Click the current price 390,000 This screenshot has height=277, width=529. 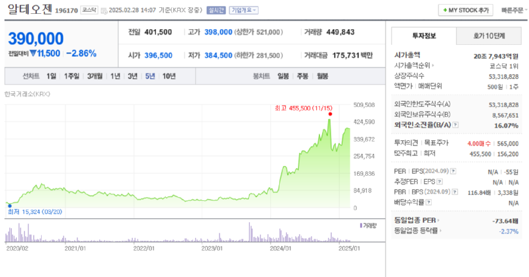pyautogui.click(x=36, y=38)
